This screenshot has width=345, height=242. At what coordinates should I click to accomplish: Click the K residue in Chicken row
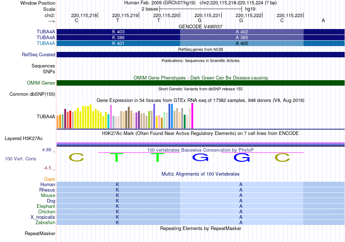point(117,212)
